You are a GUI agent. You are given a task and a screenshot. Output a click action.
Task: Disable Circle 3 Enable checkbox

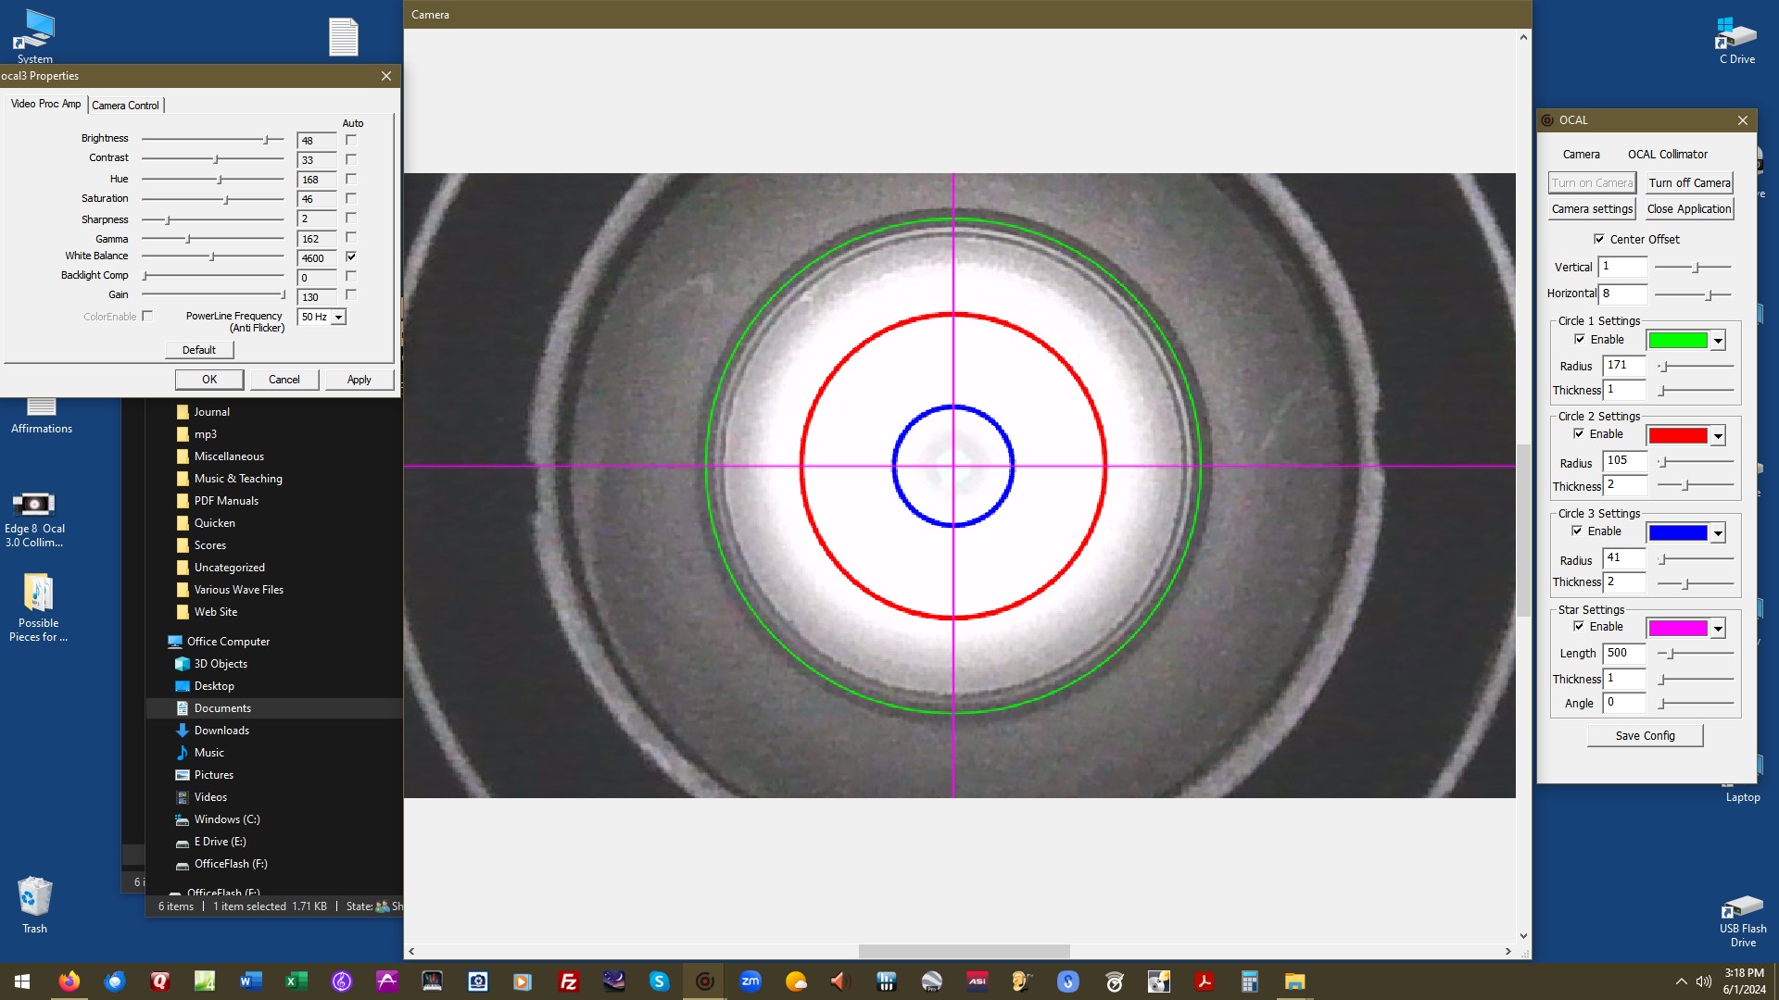point(1577,531)
